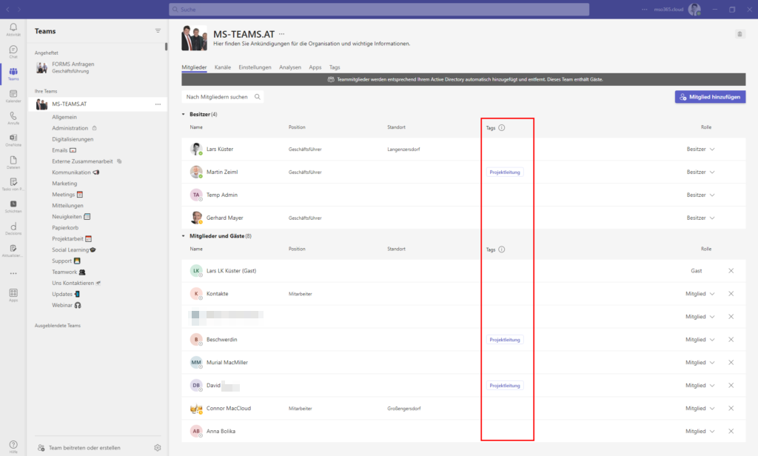Switch to the Mitglieder tab

point(195,67)
